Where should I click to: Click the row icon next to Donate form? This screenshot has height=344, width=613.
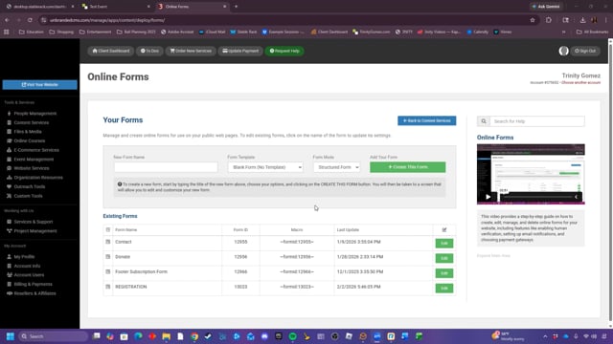[x=108, y=257]
